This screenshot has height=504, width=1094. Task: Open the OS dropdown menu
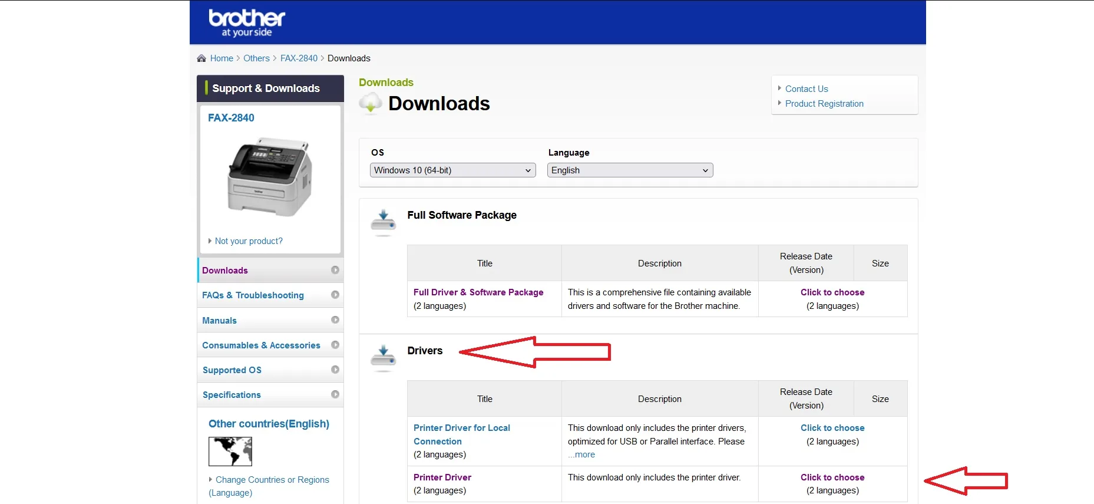click(452, 170)
